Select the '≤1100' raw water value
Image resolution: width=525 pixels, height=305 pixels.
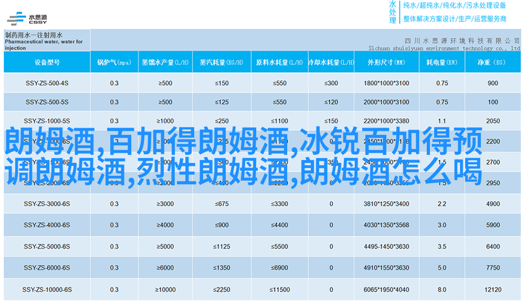280,121
